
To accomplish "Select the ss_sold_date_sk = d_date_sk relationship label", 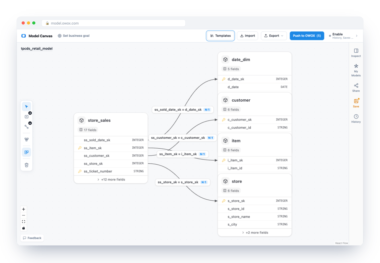I will tap(182, 110).
